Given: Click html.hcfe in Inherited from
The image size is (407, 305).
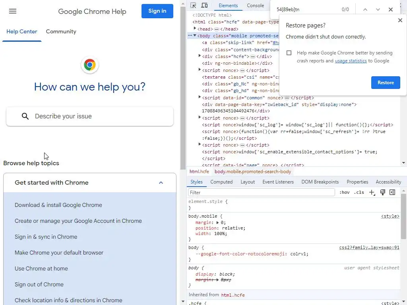Looking at the screenshot, I should (x=233, y=295).
